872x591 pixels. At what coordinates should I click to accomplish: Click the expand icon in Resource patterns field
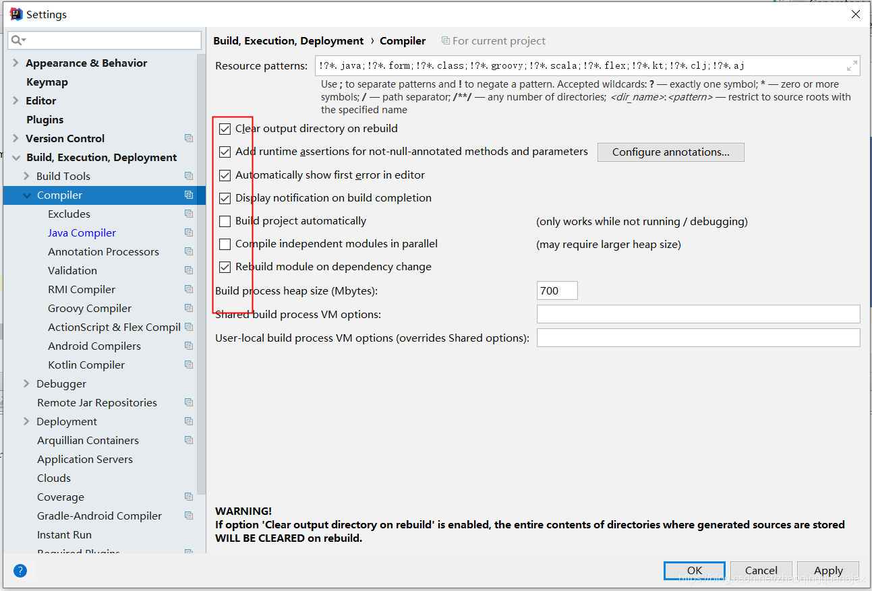(852, 65)
